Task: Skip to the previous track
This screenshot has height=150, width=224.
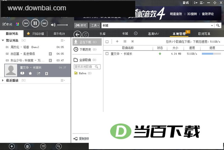Action: [x=26, y=23]
